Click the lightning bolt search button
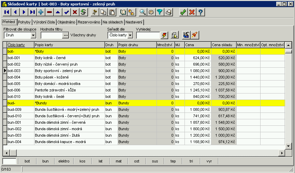 point(165,35)
